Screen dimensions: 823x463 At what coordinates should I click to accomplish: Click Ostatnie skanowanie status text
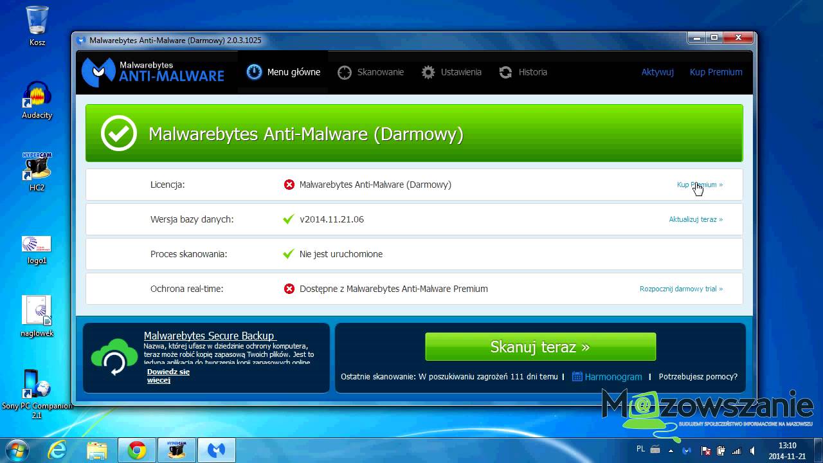pos(449,377)
